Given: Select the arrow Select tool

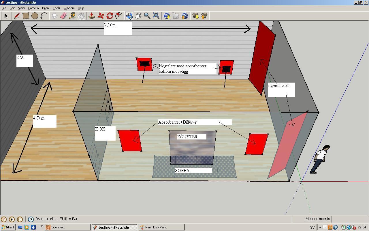Looking at the screenshot, I should 6,16.
